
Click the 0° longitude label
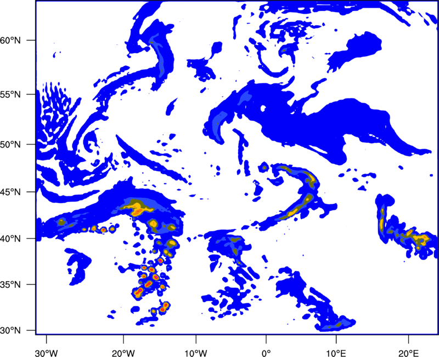[x=266, y=353]
